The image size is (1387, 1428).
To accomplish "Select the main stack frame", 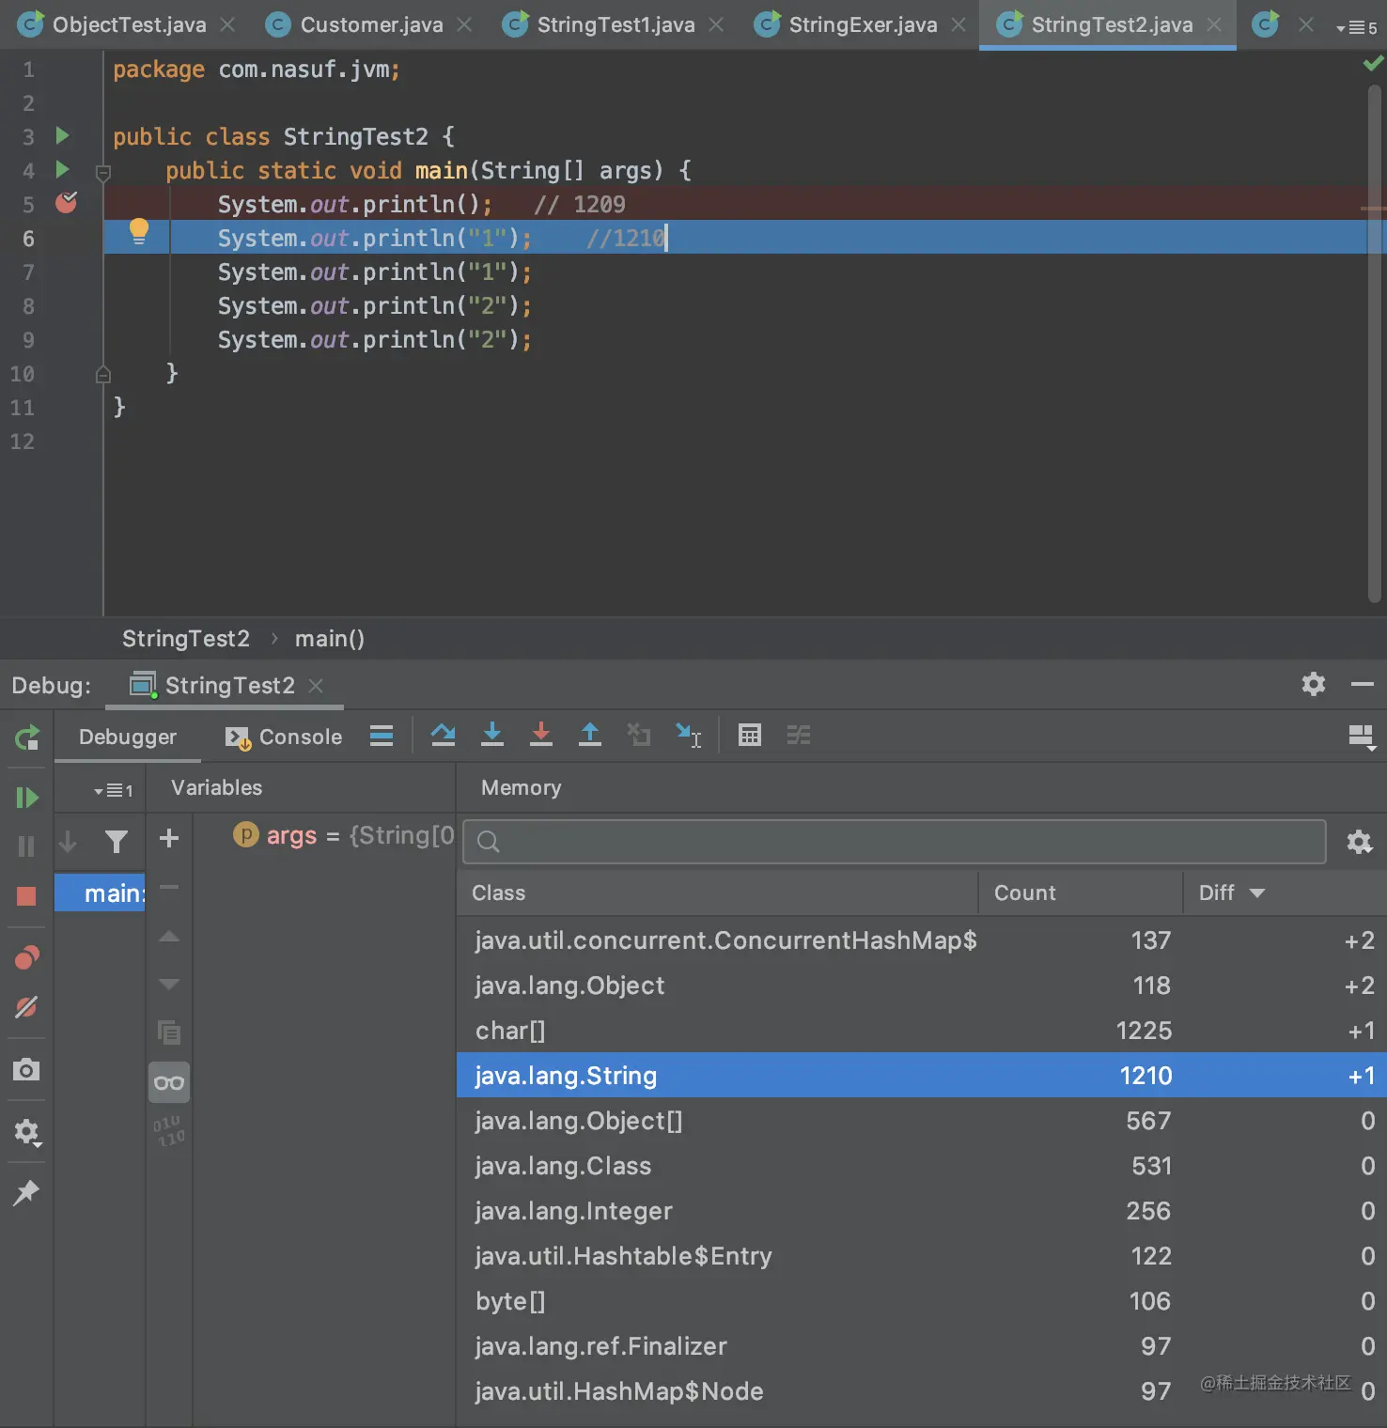I will pos(100,892).
